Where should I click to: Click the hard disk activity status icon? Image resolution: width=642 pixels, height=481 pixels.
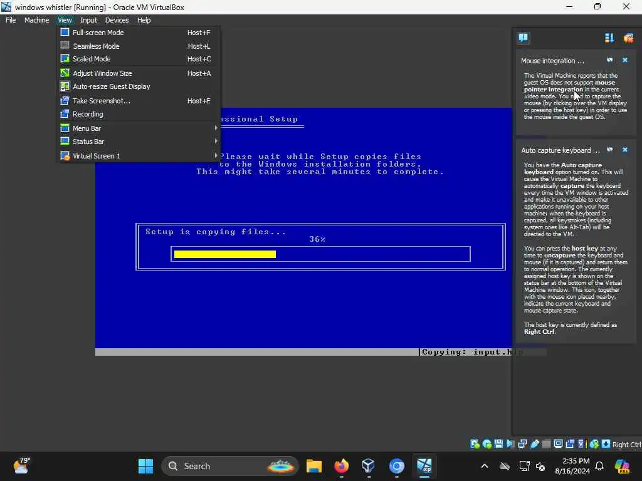click(x=475, y=444)
